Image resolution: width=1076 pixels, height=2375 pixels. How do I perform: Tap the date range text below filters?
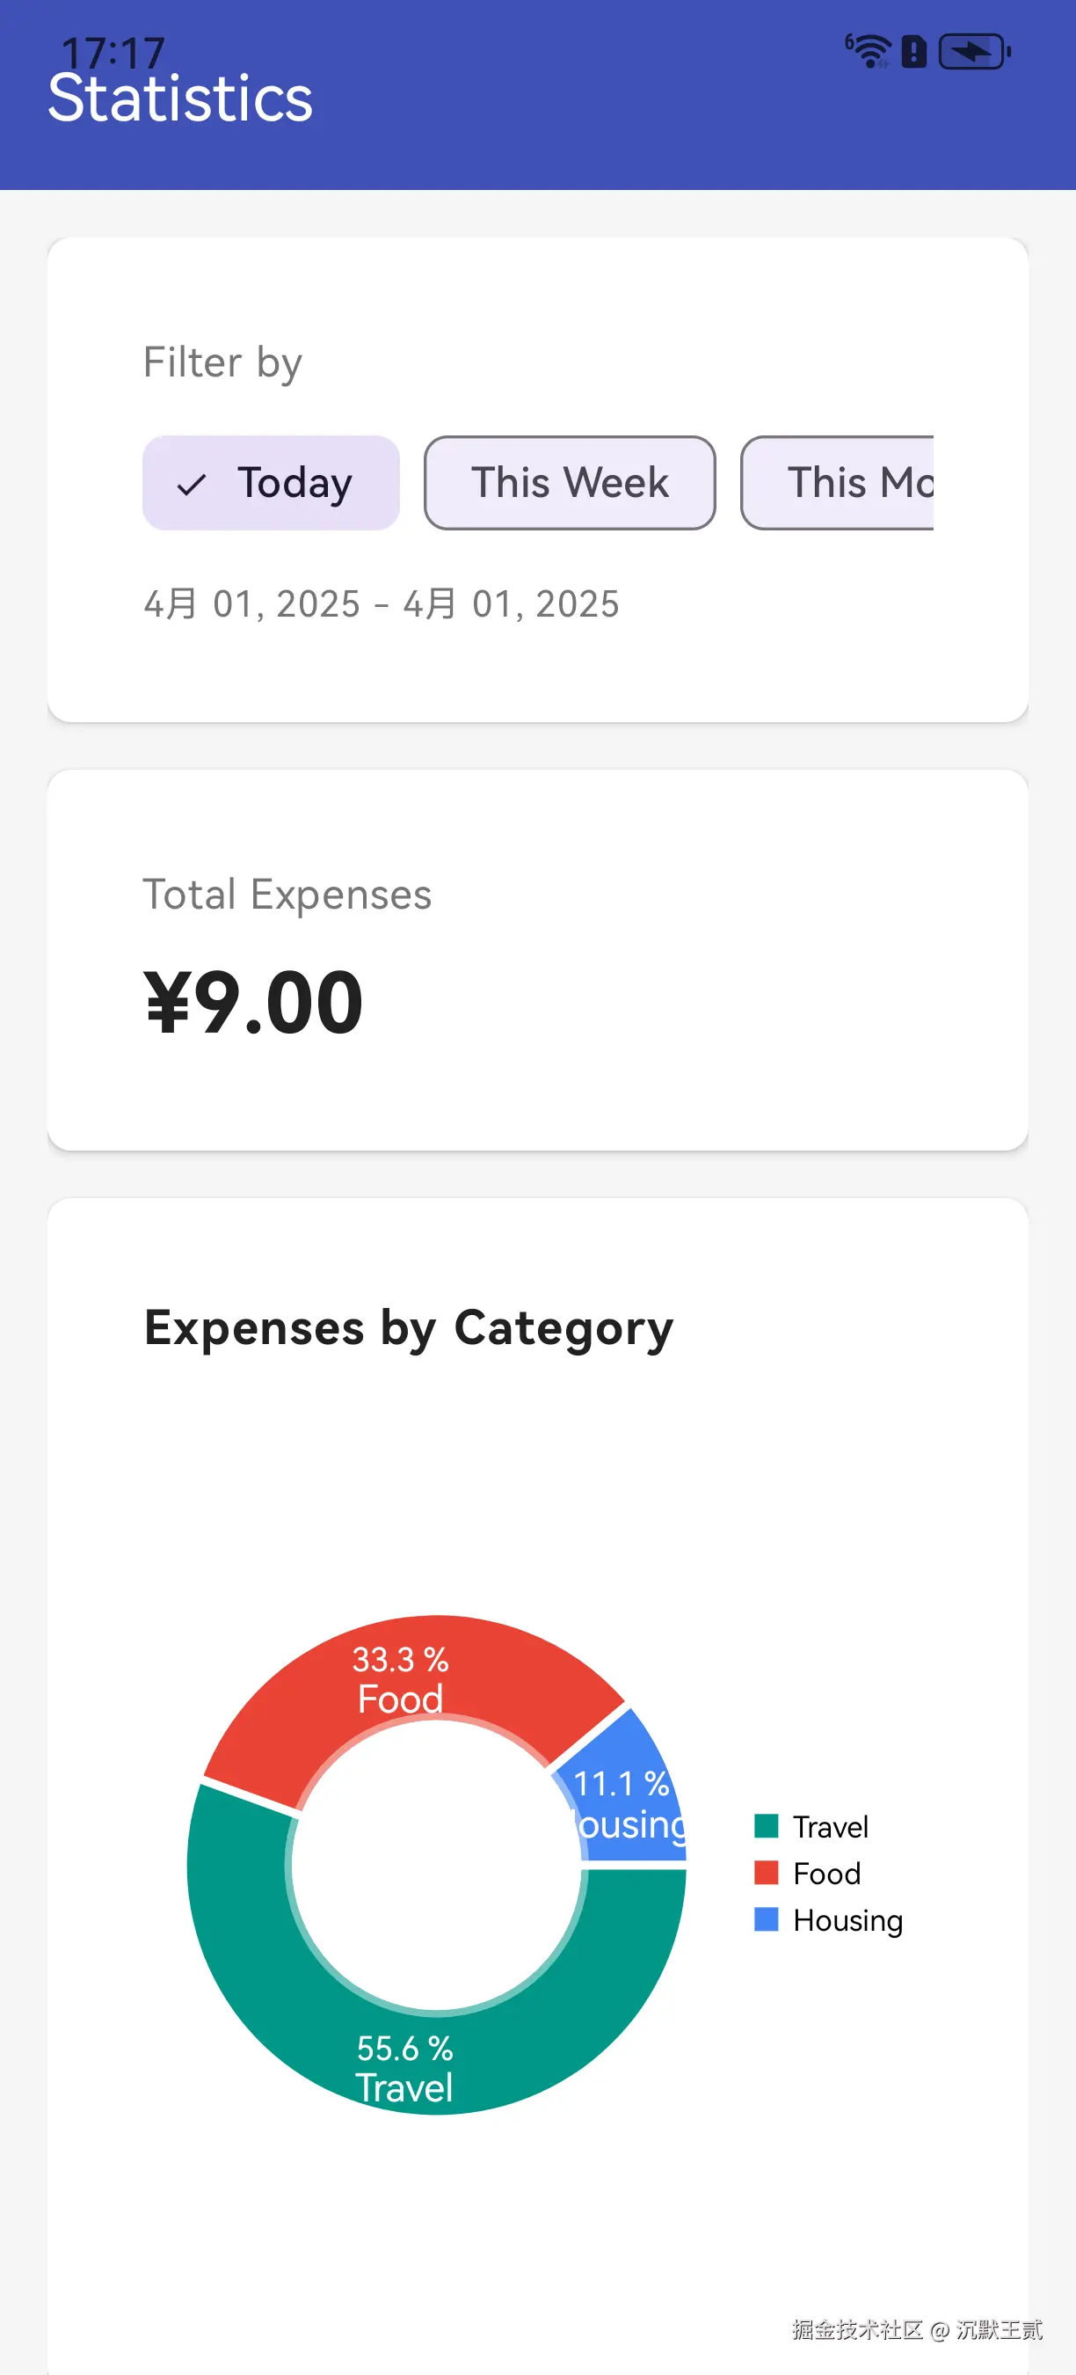[382, 605]
